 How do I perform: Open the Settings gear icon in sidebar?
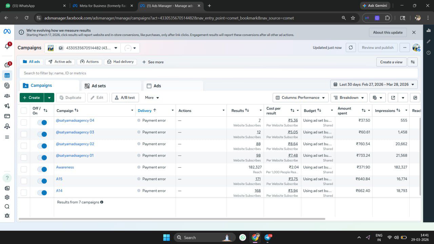point(7,197)
